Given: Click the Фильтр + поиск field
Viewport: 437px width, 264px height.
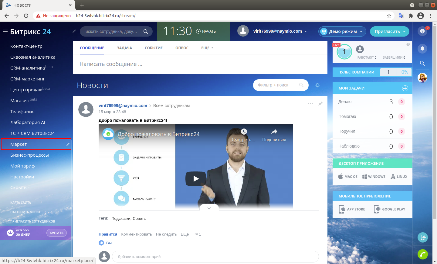Looking at the screenshot, I should click(x=281, y=85).
